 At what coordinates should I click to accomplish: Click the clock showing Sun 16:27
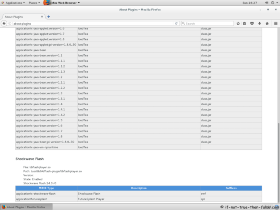250,3
